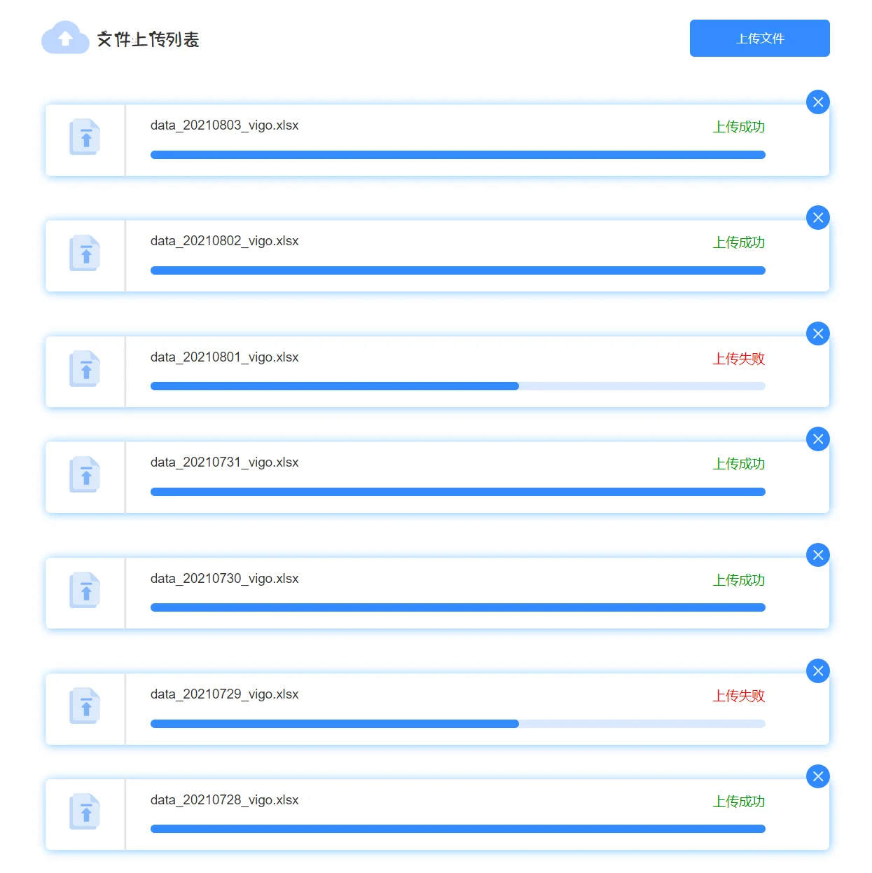The image size is (872, 873).
Task: Delete the failed data_20210729_vigo.xlsx entry
Action: click(817, 671)
